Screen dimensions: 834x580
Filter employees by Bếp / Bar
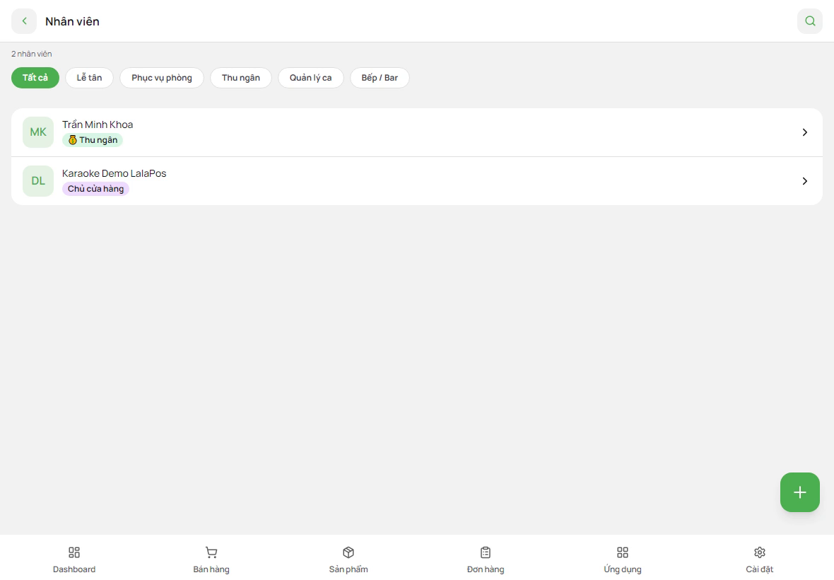point(380,78)
